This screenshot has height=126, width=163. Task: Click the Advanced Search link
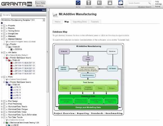click(144, 7)
